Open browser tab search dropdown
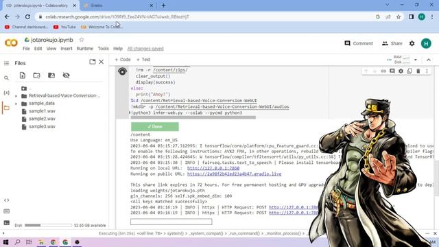The width and height of the screenshot is (439, 247). click(x=387, y=5)
